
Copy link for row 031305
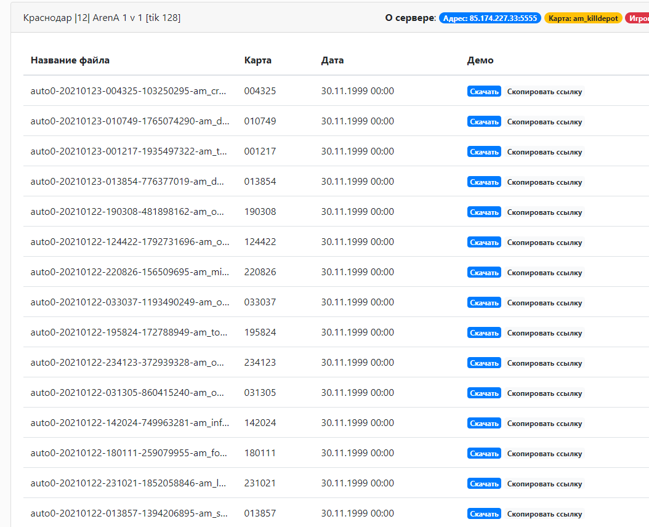tap(544, 393)
